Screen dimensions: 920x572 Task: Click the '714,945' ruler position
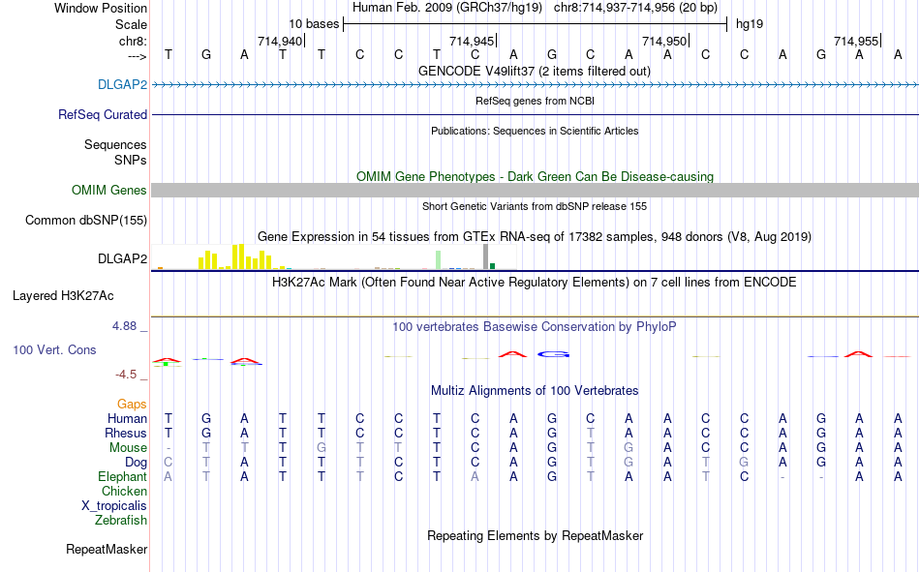(472, 41)
